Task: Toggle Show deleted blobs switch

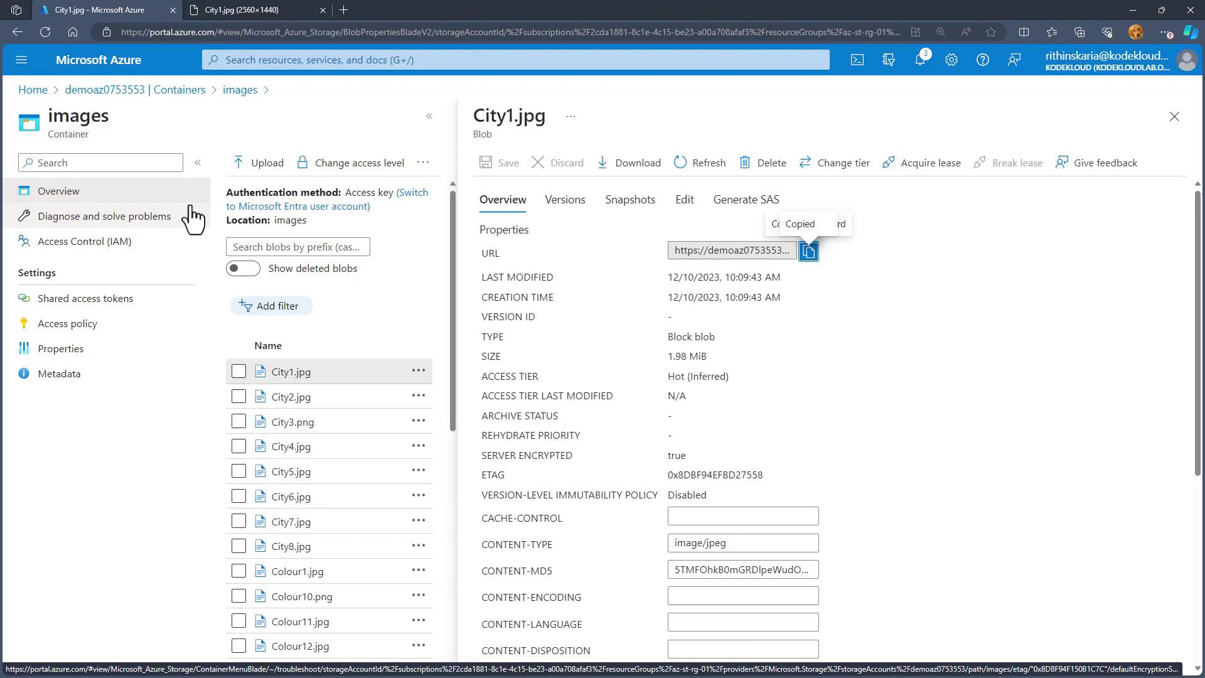Action: coord(243,269)
